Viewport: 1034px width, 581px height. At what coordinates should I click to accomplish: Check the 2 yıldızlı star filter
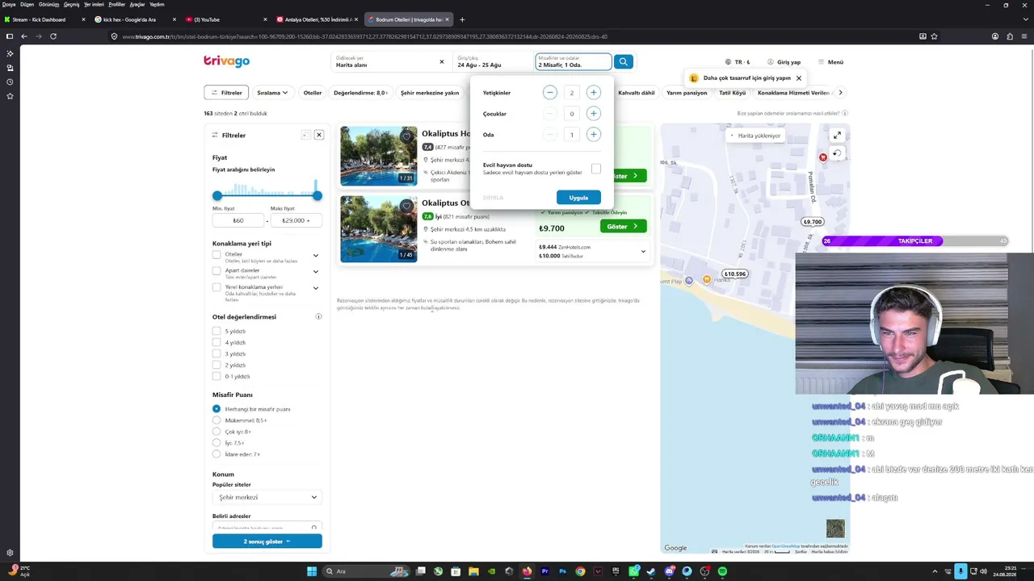216,366
